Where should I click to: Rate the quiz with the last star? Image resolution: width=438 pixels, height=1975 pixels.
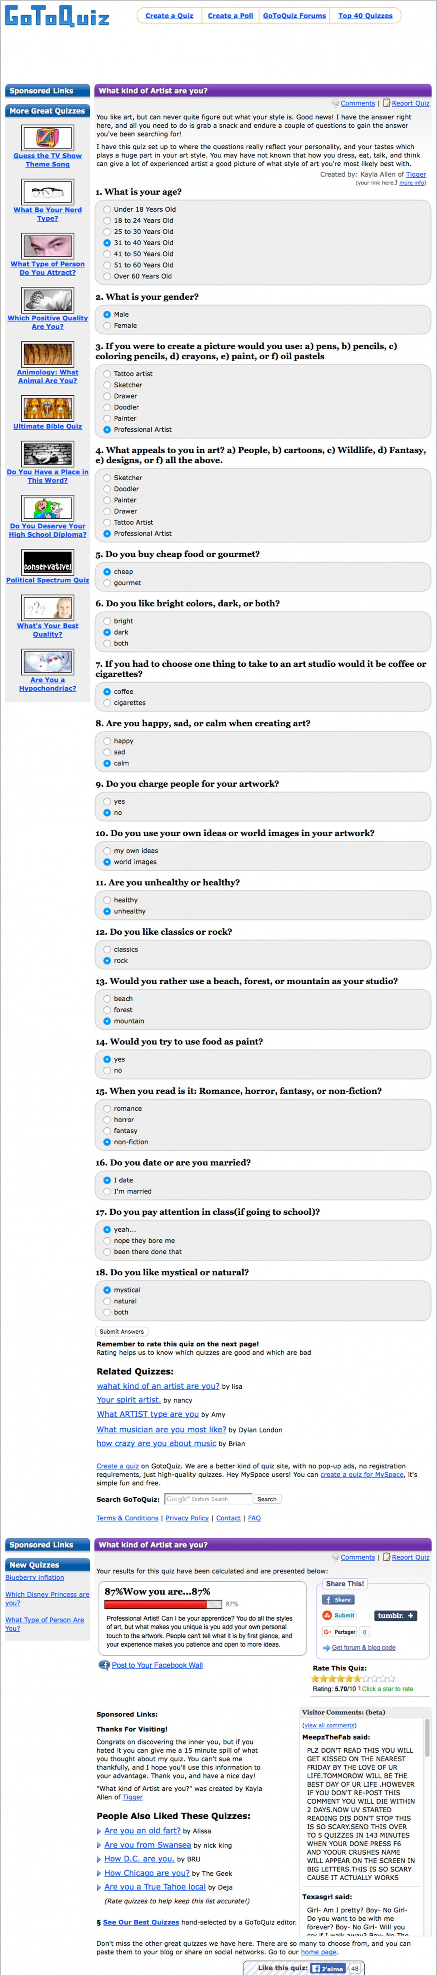392,1678
